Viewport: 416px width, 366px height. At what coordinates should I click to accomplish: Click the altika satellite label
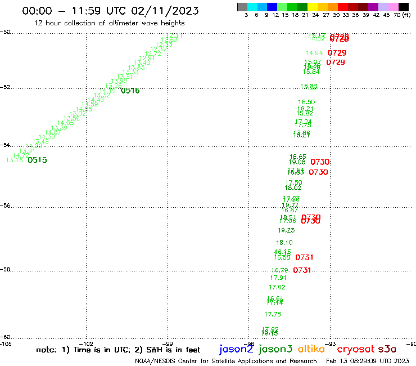coord(311,349)
